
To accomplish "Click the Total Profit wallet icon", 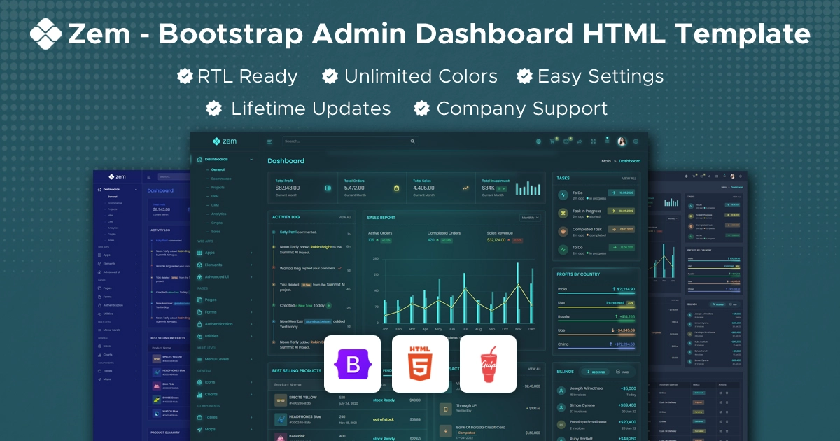I will [x=328, y=188].
